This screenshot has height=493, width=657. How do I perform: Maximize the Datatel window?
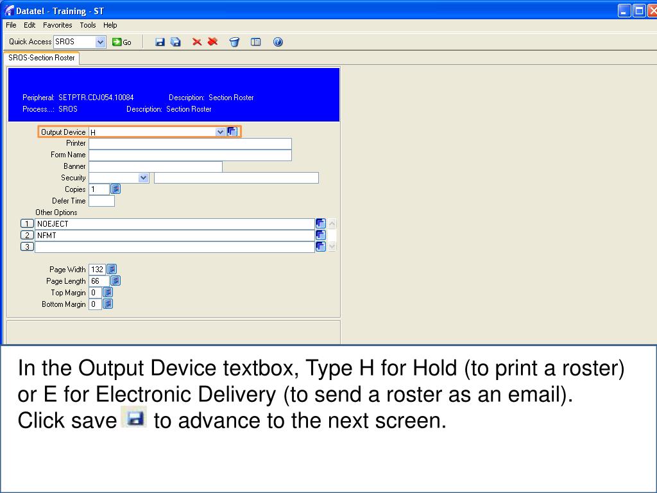pos(638,11)
